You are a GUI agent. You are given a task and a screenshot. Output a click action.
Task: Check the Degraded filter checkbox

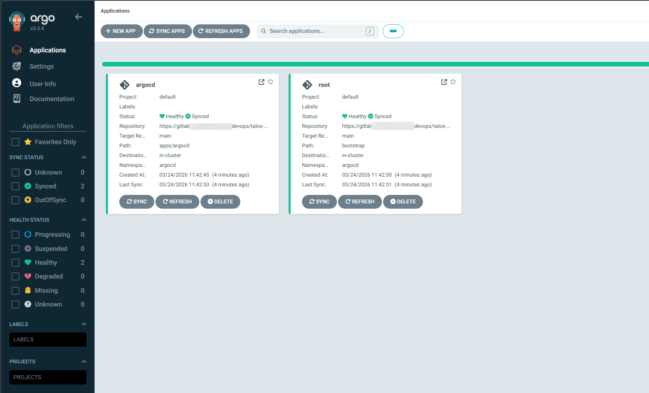[x=15, y=276]
